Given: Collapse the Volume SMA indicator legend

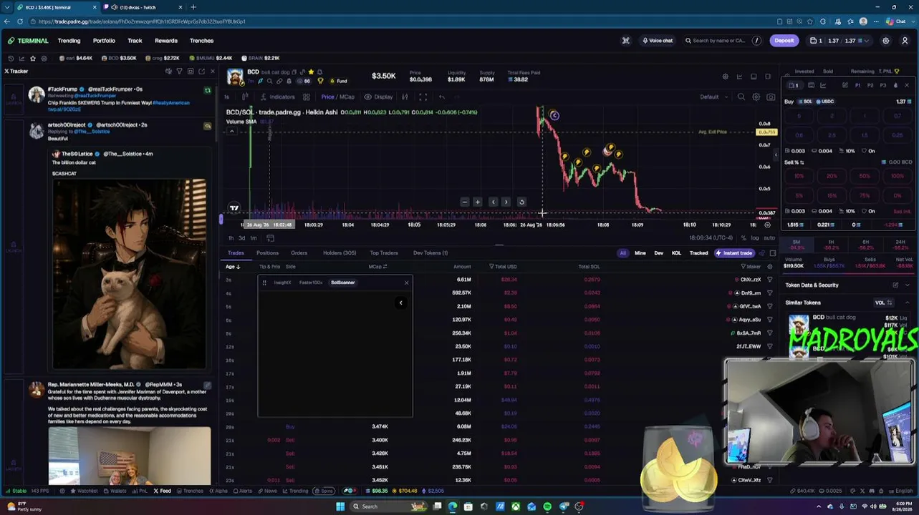Looking at the screenshot, I should coord(231,131).
